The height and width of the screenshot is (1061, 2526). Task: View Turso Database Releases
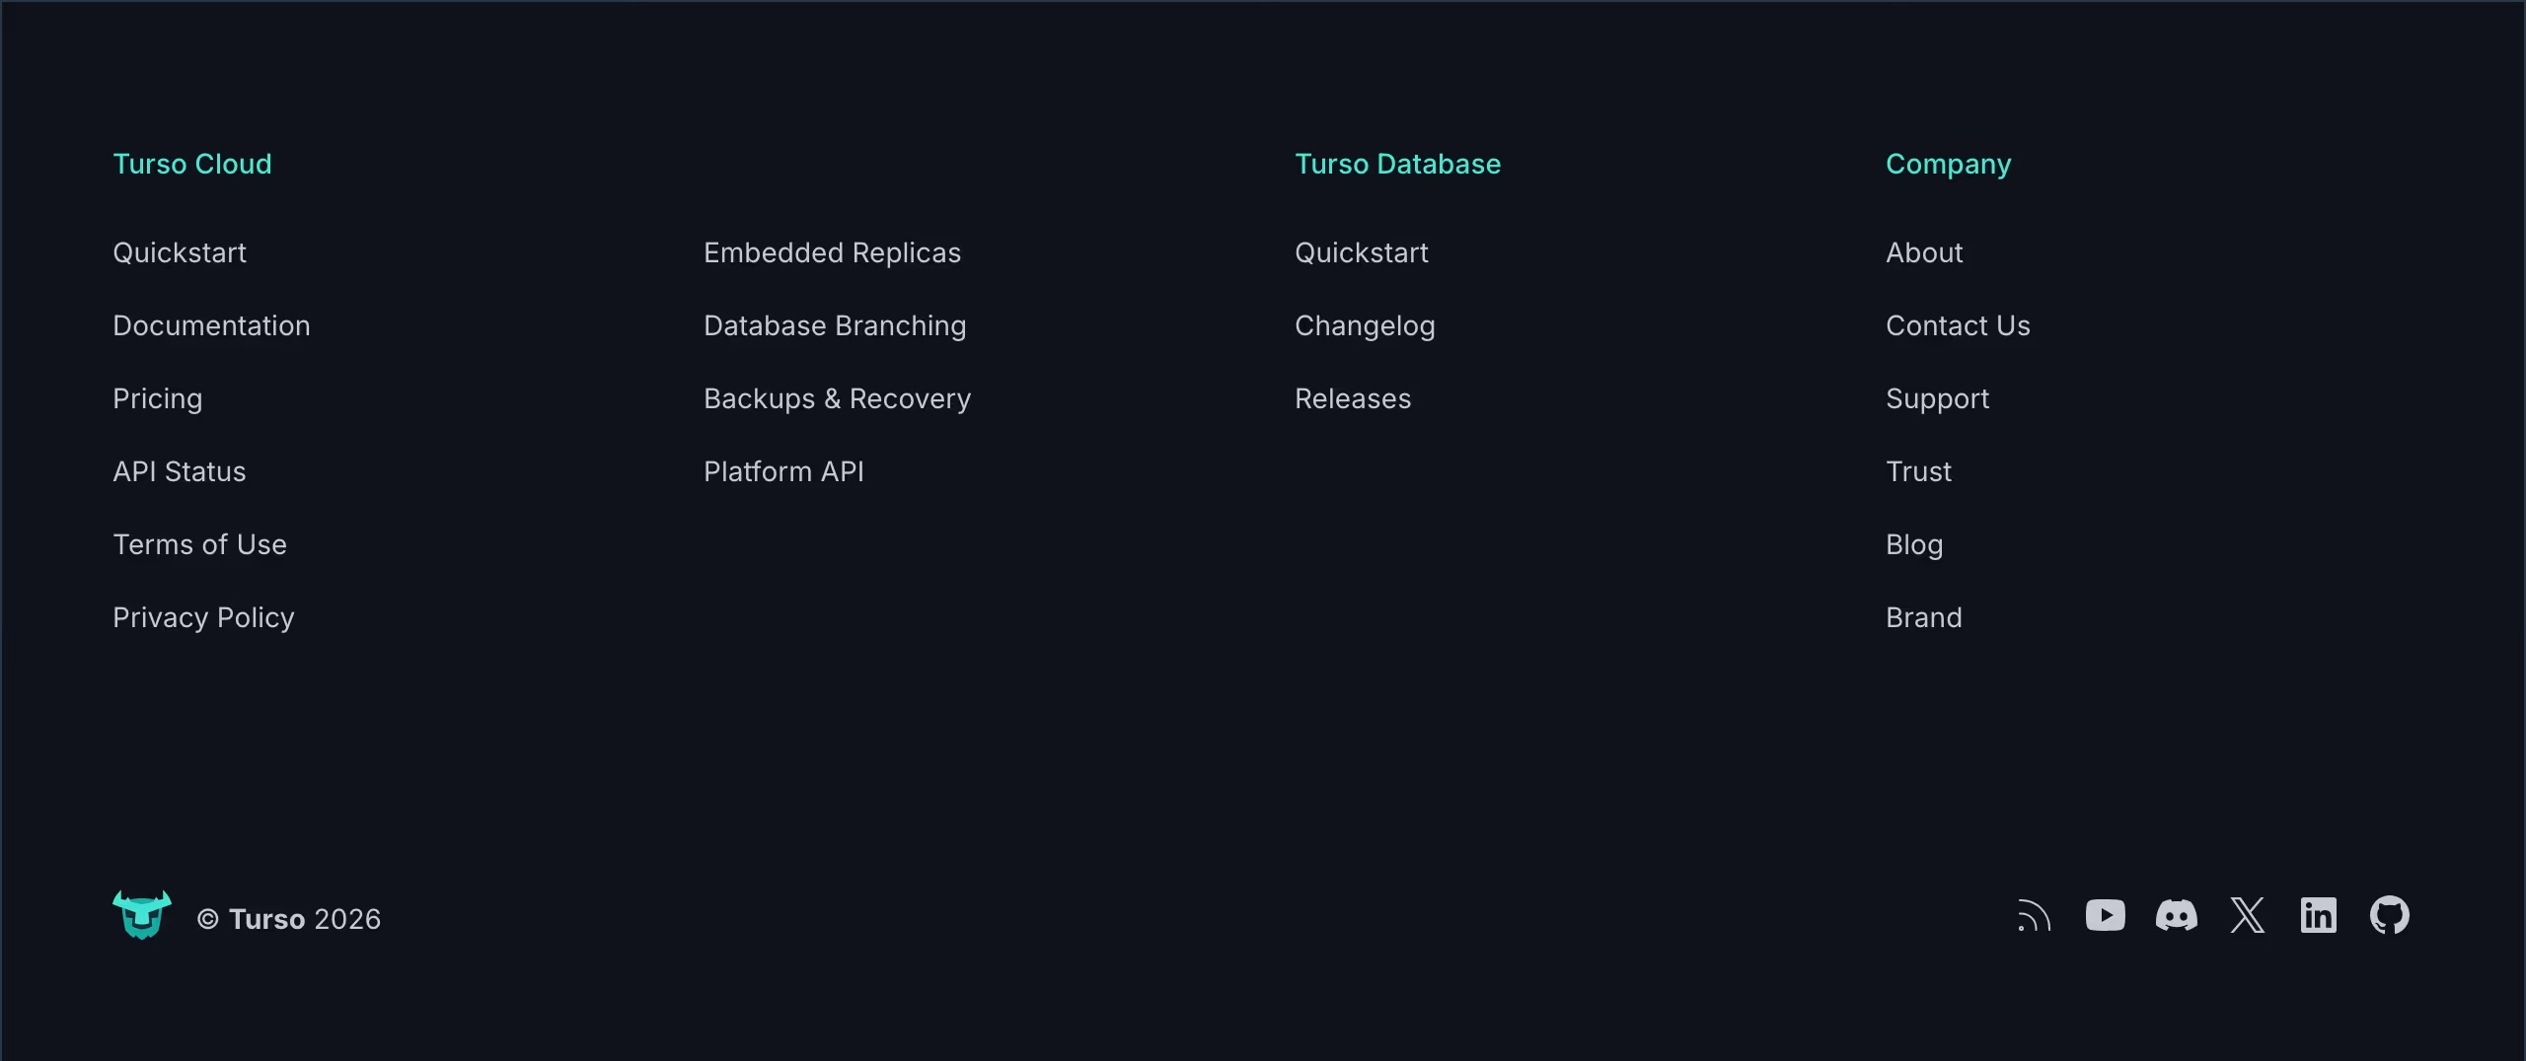1353,399
